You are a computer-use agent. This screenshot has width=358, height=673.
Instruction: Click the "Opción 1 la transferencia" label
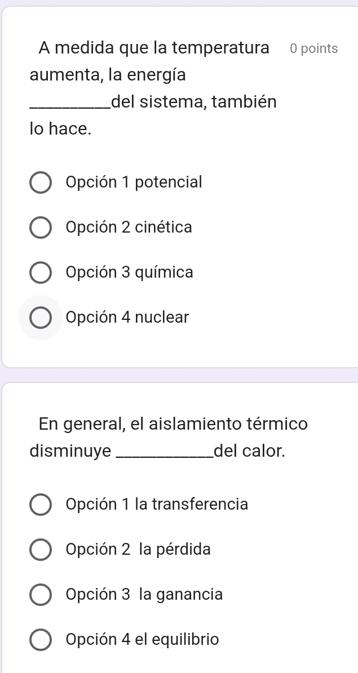pyautogui.click(x=157, y=504)
